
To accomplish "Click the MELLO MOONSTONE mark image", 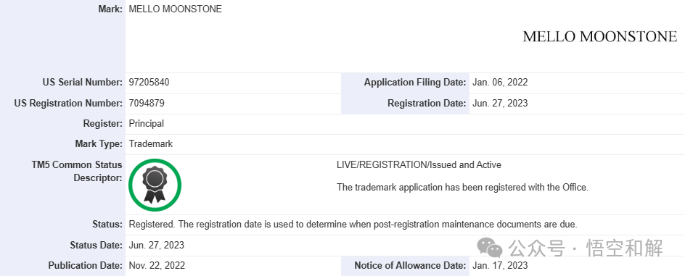I will tap(600, 37).
